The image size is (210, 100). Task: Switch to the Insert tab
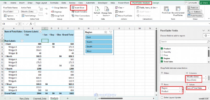pyautogui.click(x=22, y=3)
